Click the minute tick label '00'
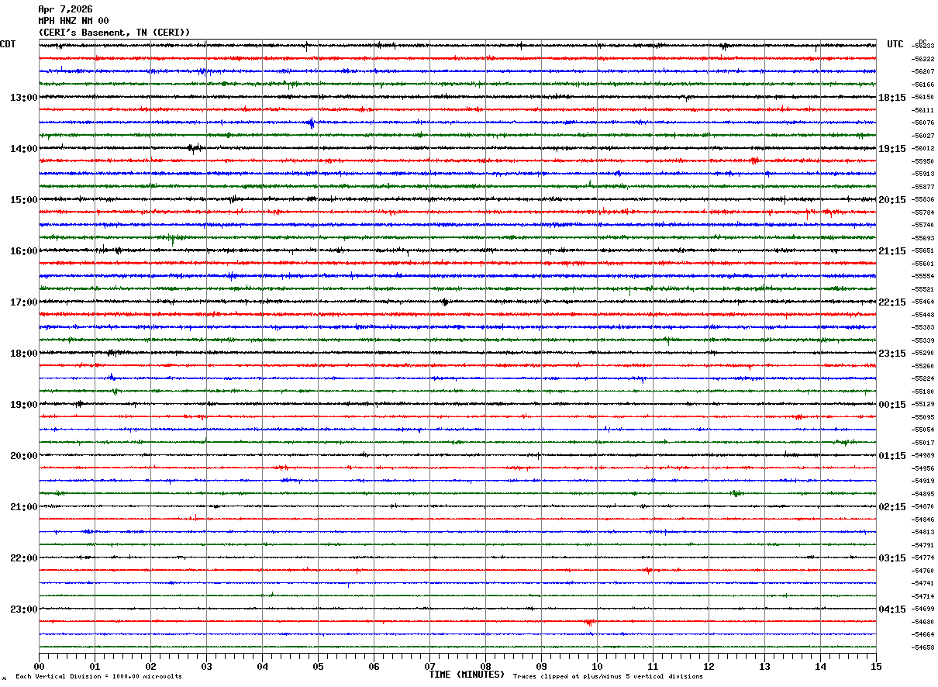The height and width of the screenshot is (687, 938). click(39, 667)
